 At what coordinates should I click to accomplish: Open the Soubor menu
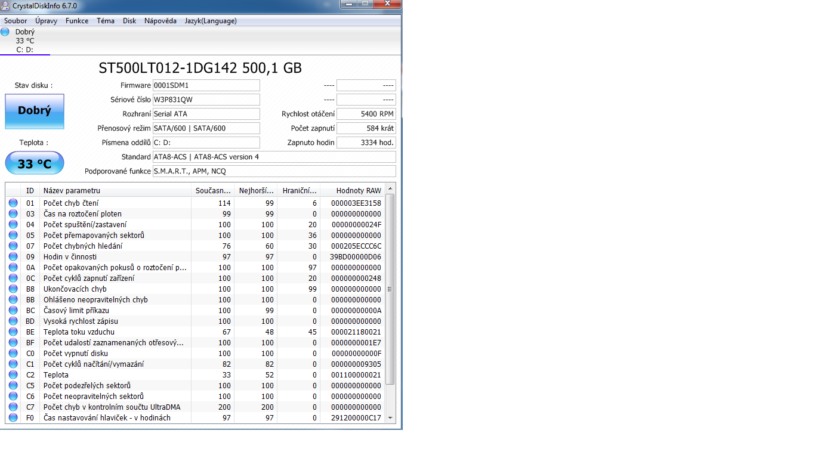[x=16, y=21]
